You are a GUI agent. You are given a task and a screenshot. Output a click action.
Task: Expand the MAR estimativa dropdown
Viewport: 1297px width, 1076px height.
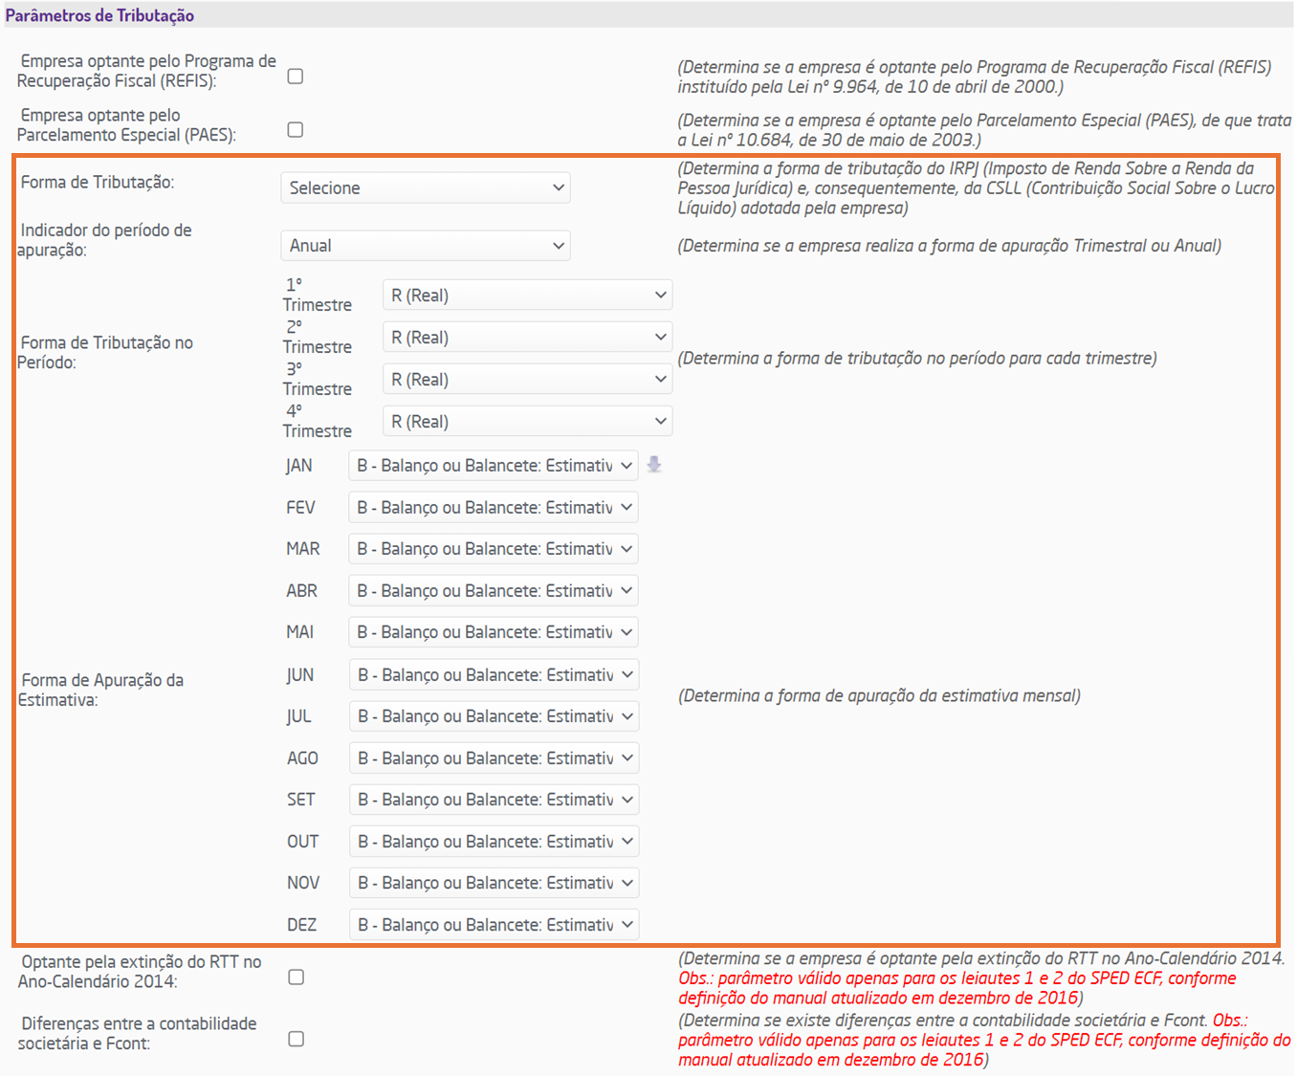point(494,548)
